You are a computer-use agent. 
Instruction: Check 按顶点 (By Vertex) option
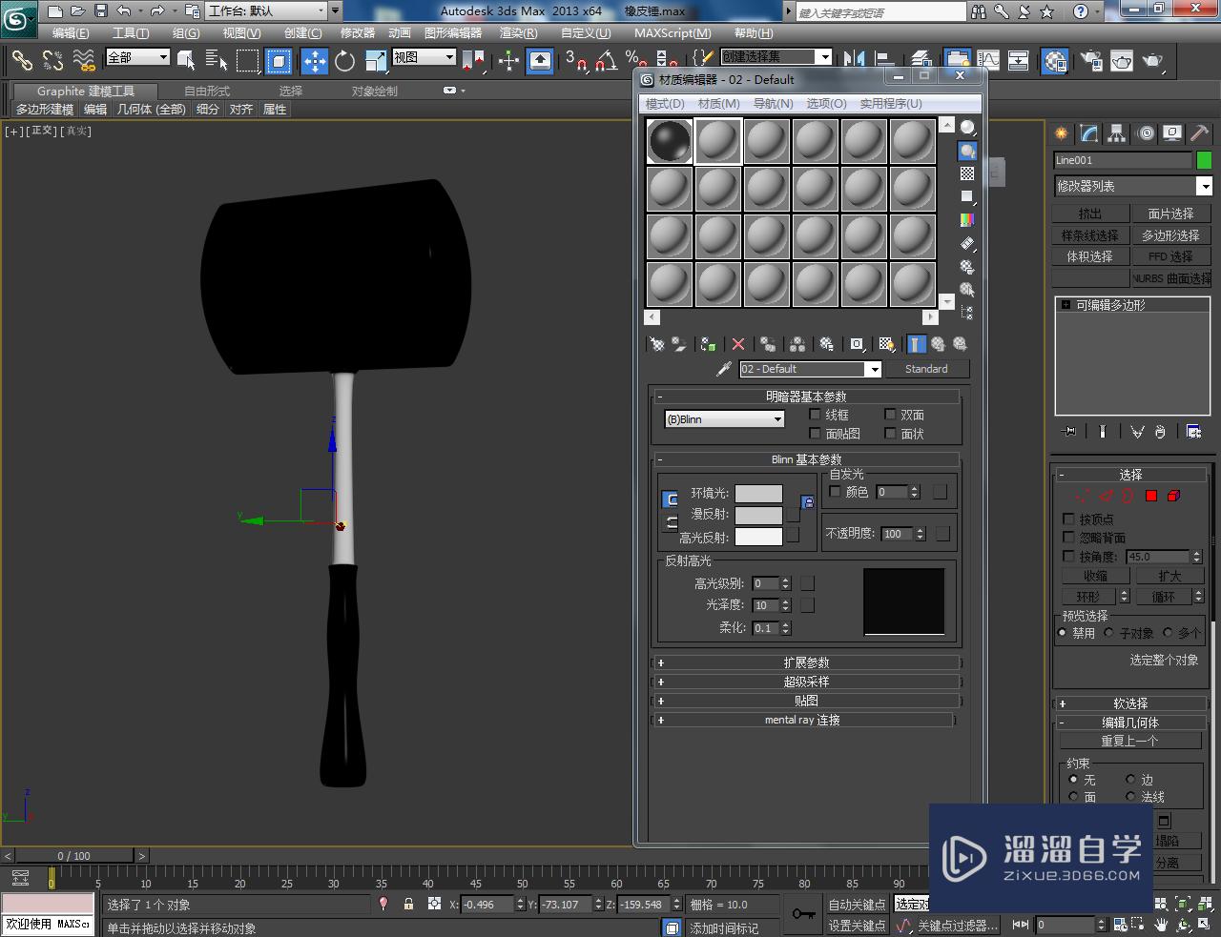1068,519
